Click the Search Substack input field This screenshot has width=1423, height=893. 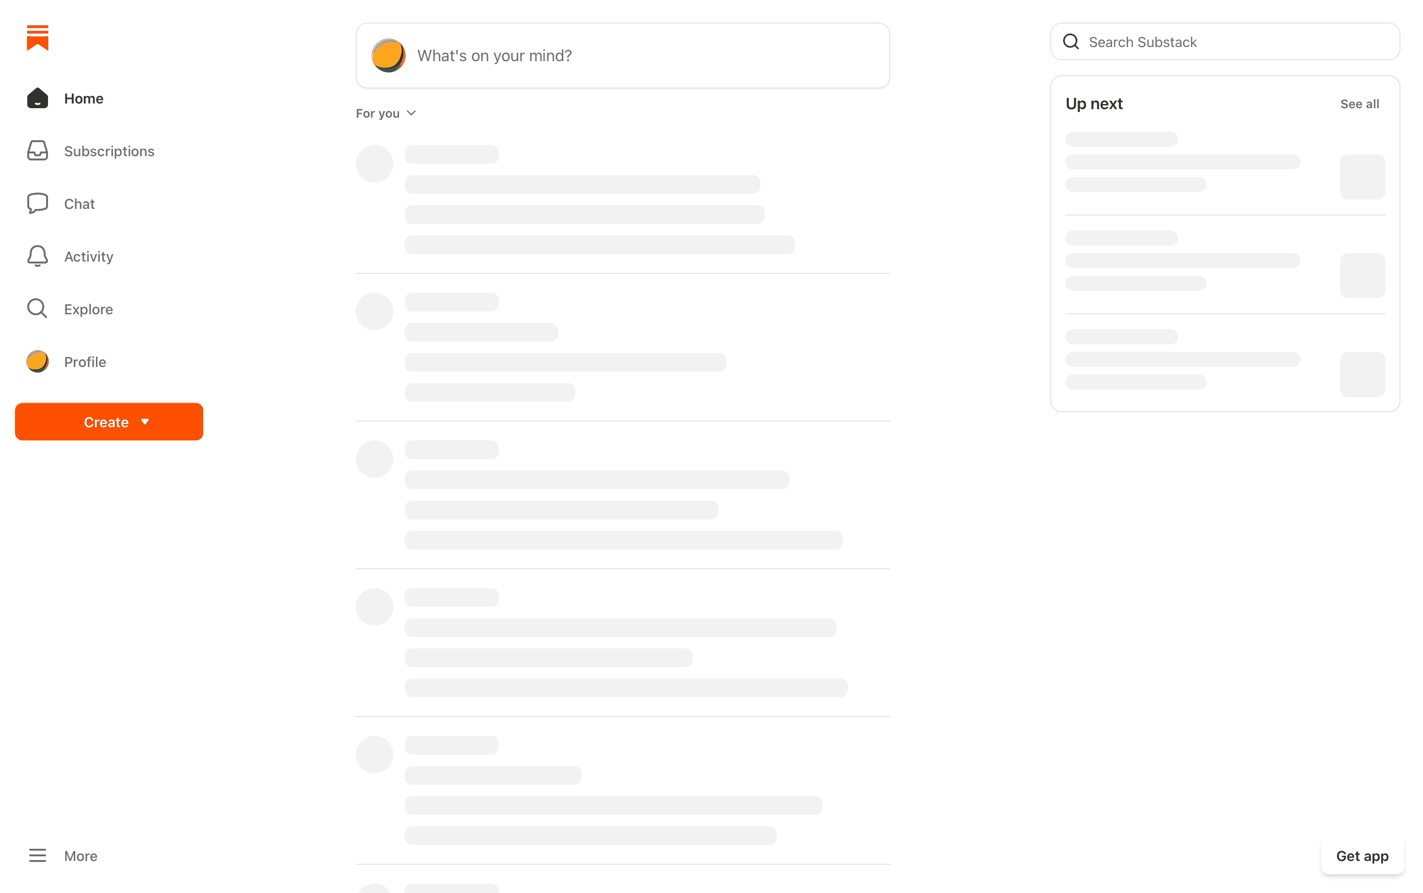1235,42
